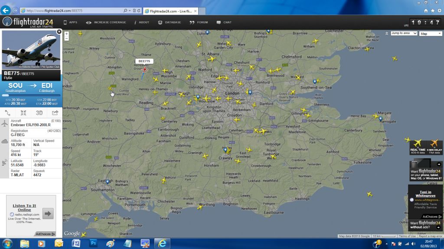Select the yellow plane near Midhurst
Screen dimensions: 444x249
pyautogui.click(x=163, y=180)
